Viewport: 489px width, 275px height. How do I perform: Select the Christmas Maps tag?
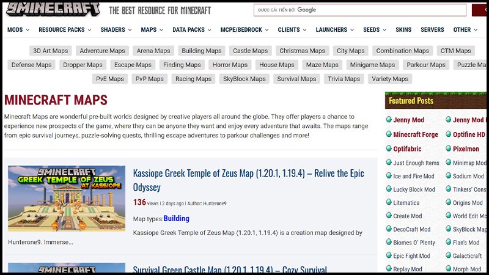click(x=302, y=51)
